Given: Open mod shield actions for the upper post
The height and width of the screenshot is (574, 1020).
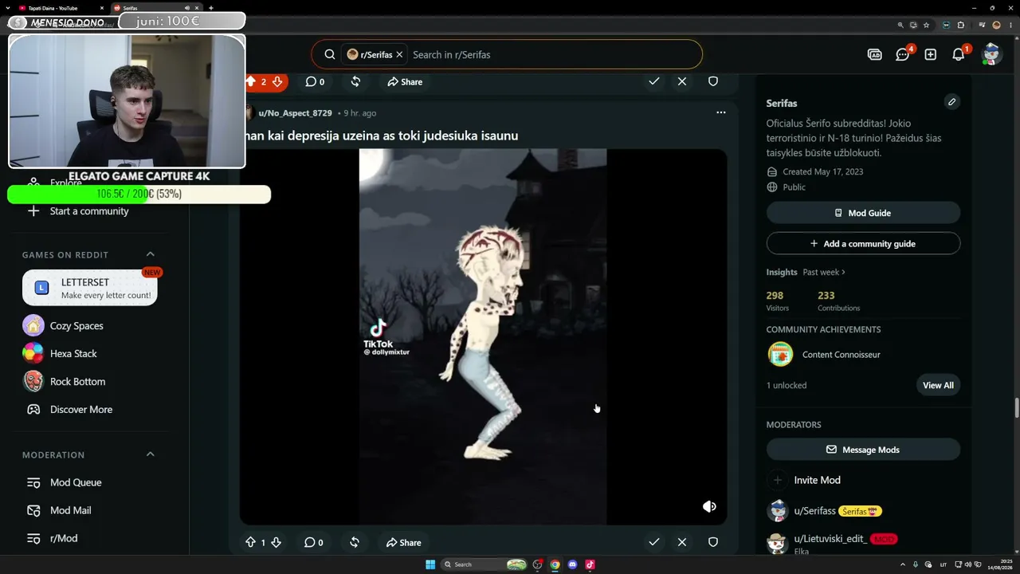Looking at the screenshot, I should pos(713,81).
